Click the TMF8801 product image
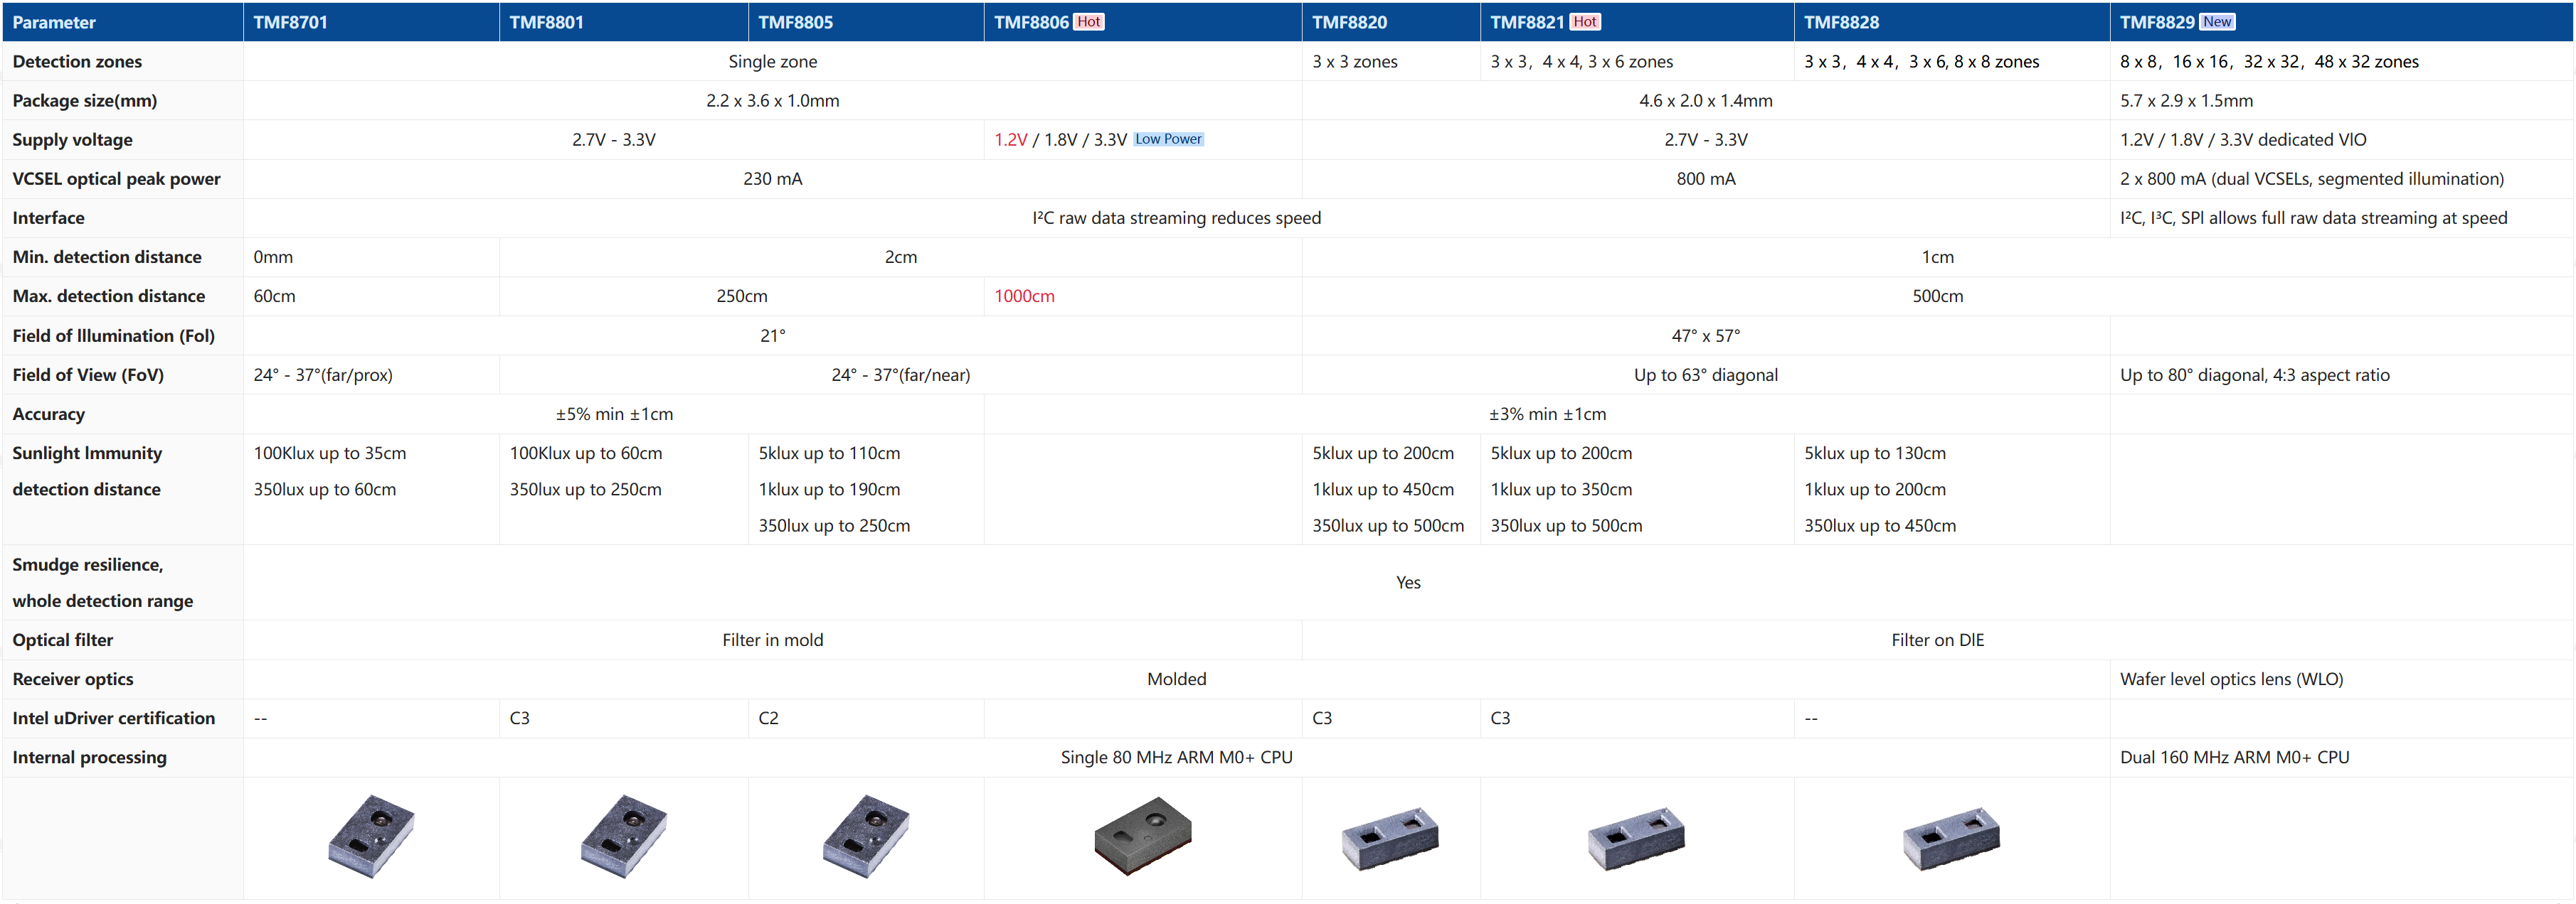 pos(623,836)
